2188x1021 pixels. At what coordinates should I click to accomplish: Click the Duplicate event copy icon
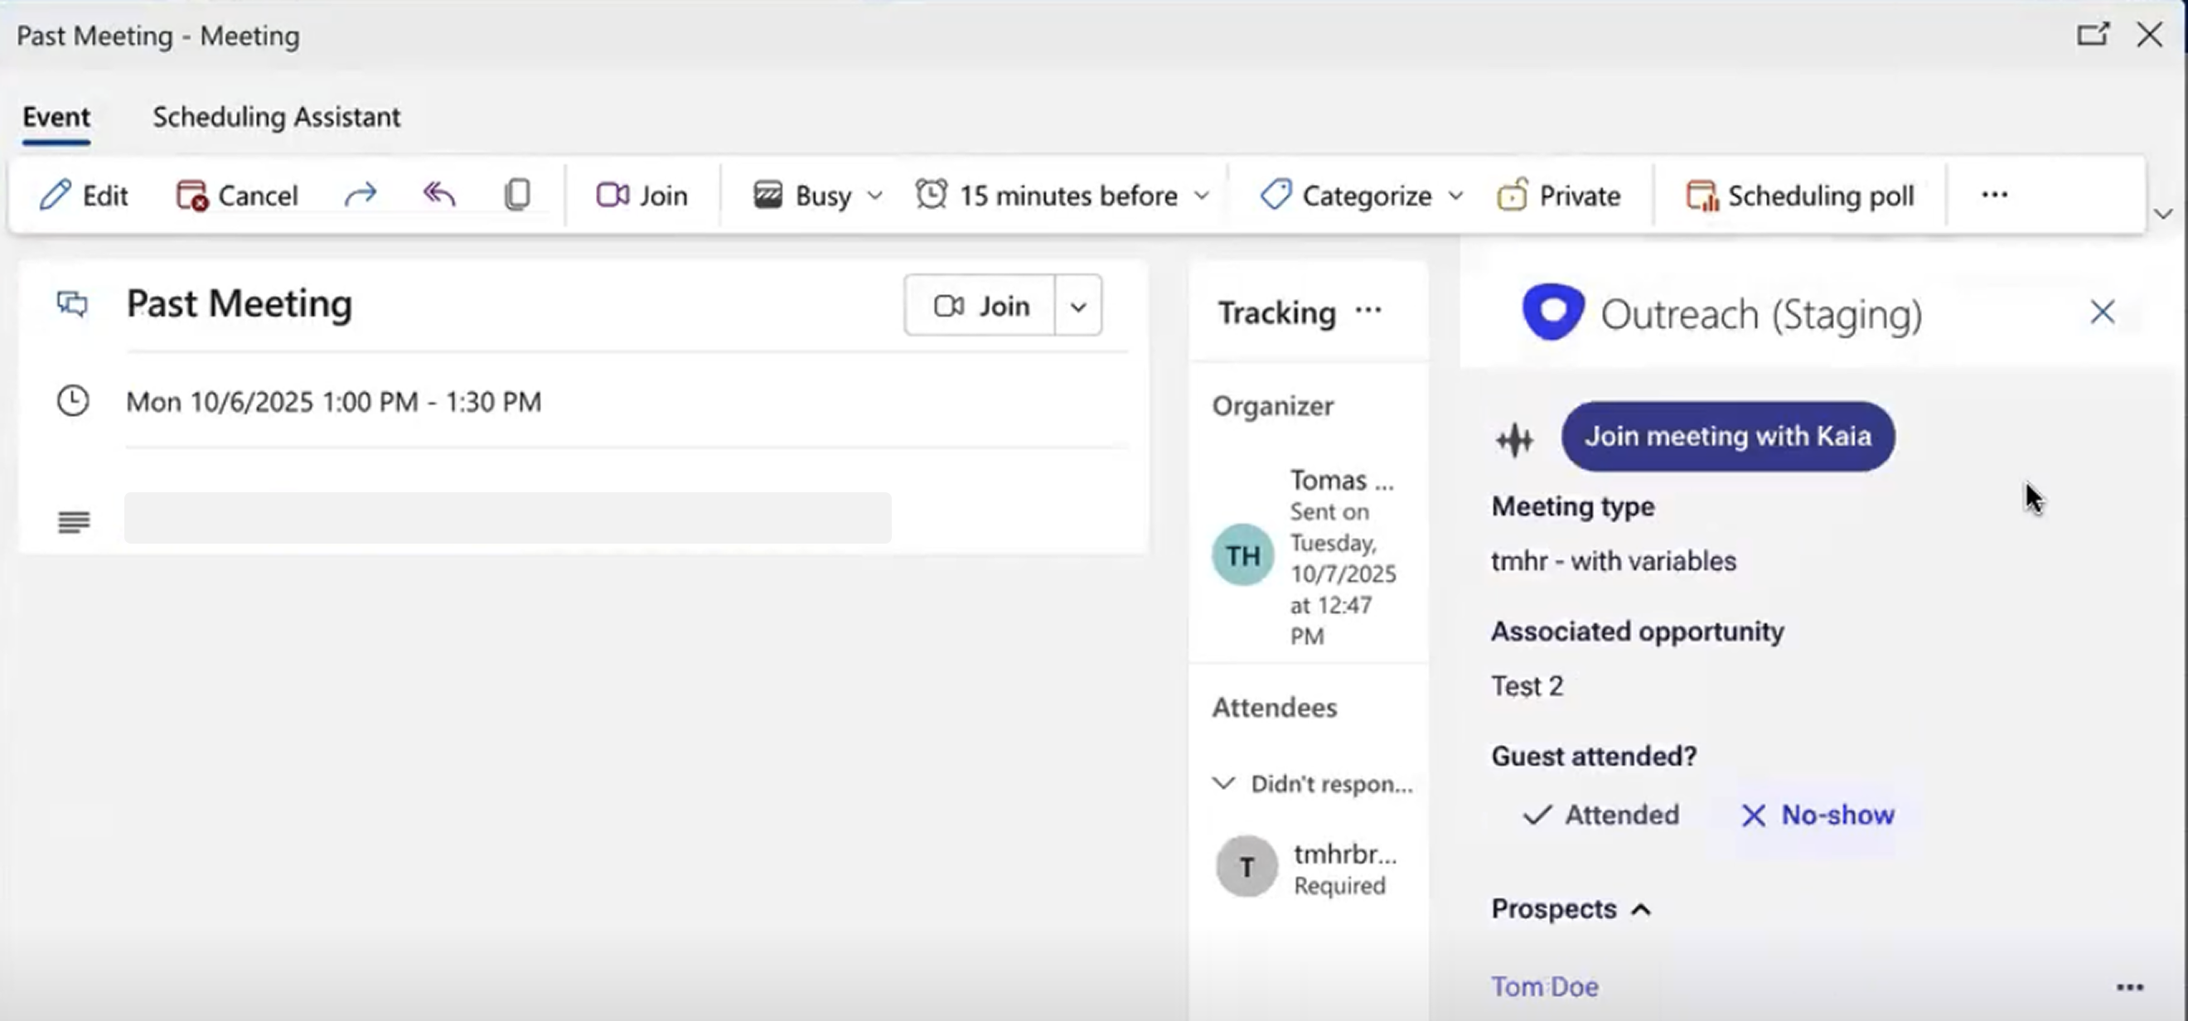pos(517,196)
